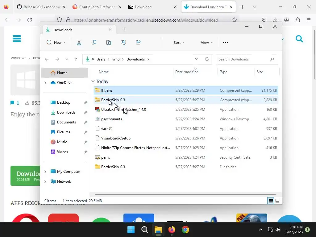
Task: Open Documents folder from sidebar
Action: pos(66,122)
